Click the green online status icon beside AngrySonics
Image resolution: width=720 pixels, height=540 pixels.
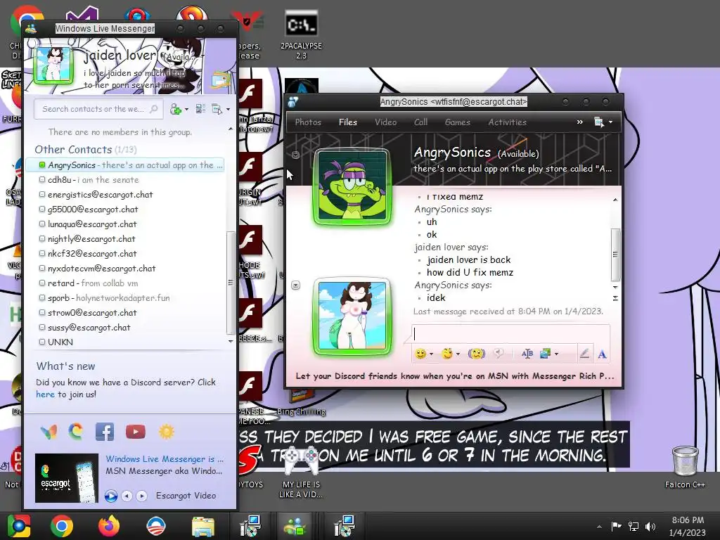point(41,165)
